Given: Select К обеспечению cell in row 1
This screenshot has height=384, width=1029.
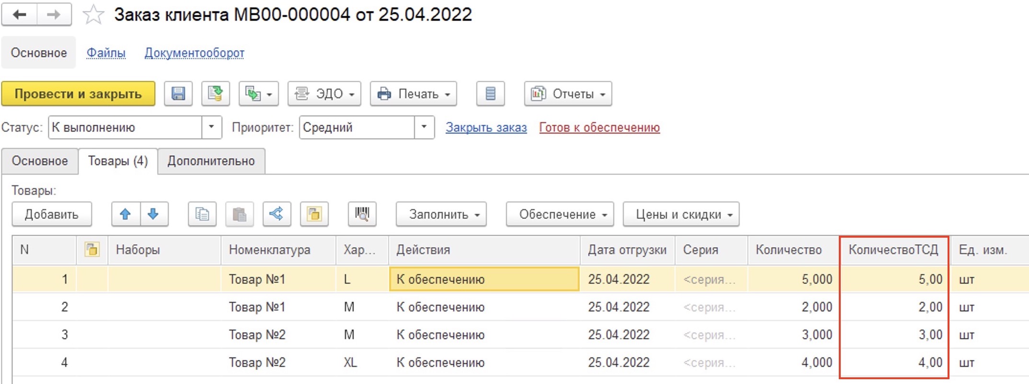Looking at the screenshot, I should coord(484,279).
